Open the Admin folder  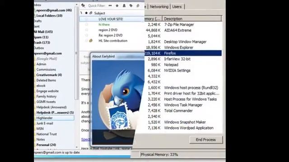pos(41,64)
